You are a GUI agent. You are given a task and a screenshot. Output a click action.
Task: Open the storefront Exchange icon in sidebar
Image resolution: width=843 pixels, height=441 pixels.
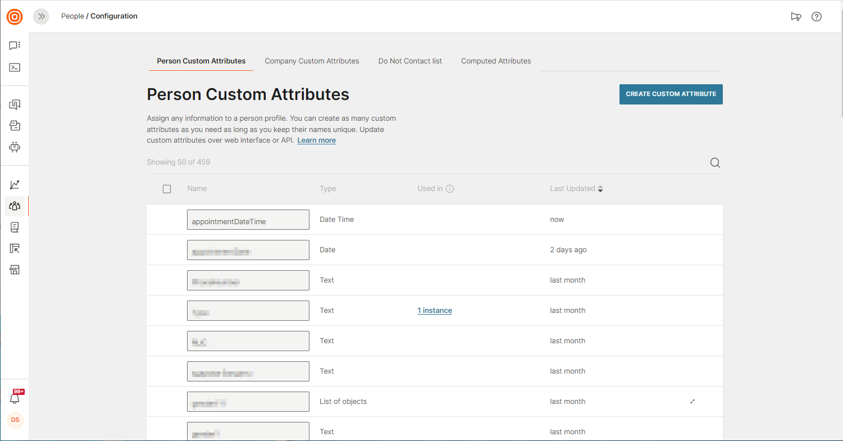coord(15,270)
